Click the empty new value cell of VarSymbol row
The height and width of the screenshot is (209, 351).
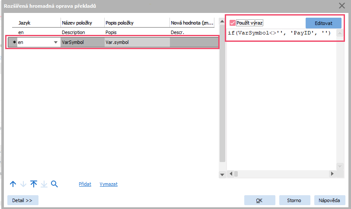pyautogui.click(x=194, y=42)
